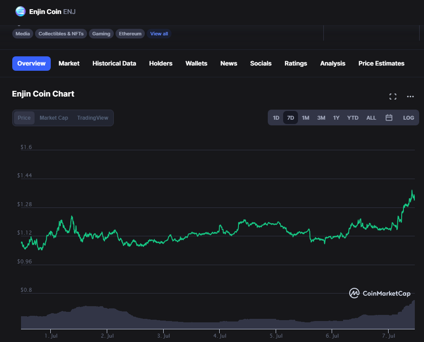Select the 1D time range
Viewport: 424px width, 342px height.
[x=276, y=118]
